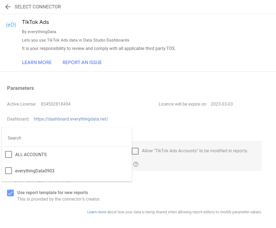Click the third party TOS responsibility notice
The width and height of the screenshot is (276, 228).
(99, 49)
